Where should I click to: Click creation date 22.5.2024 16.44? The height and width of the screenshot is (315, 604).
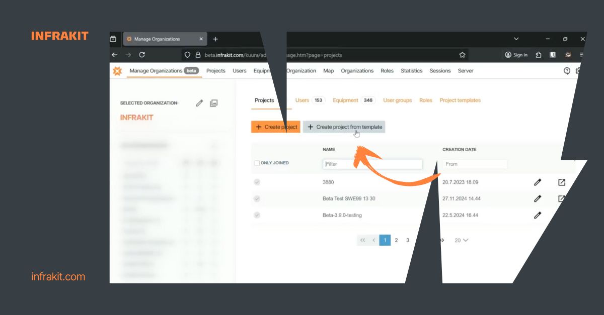point(461,215)
